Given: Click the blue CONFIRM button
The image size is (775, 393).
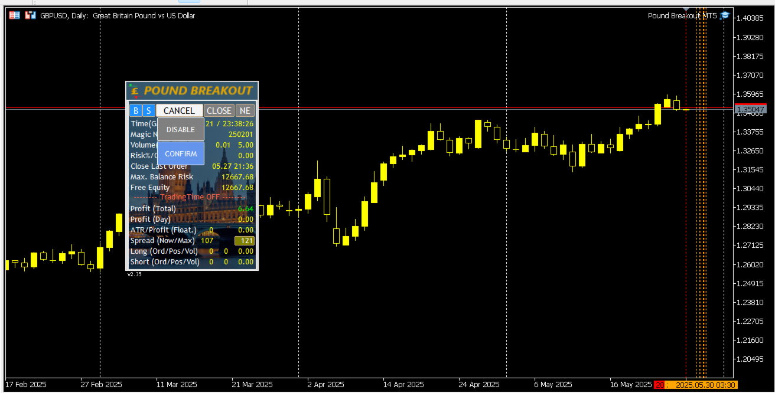Looking at the screenshot, I should (x=181, y=153).
